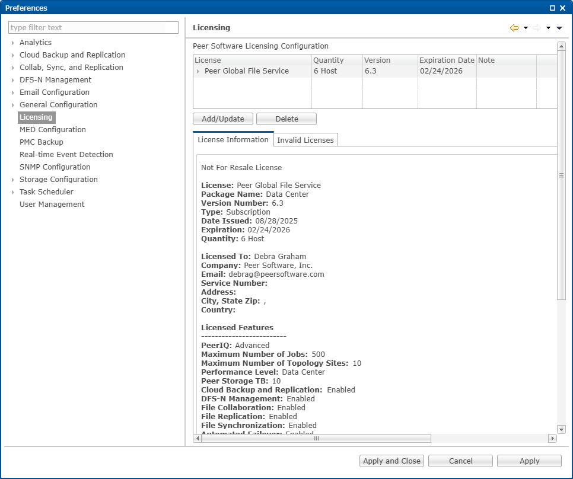Click the vertical scrollbar up arrow
Image resolution: width=573 pixels, height=479 pixels.
pos(561,46)
